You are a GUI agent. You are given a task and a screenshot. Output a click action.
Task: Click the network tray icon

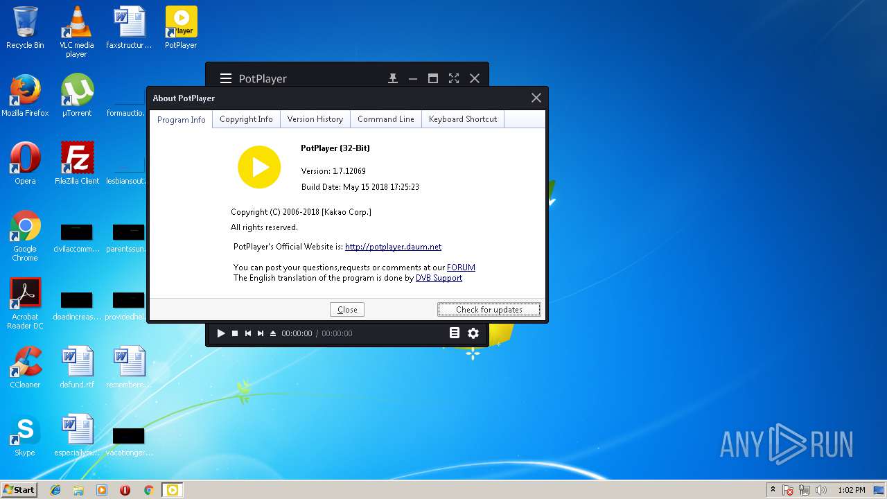pos(805,490)
